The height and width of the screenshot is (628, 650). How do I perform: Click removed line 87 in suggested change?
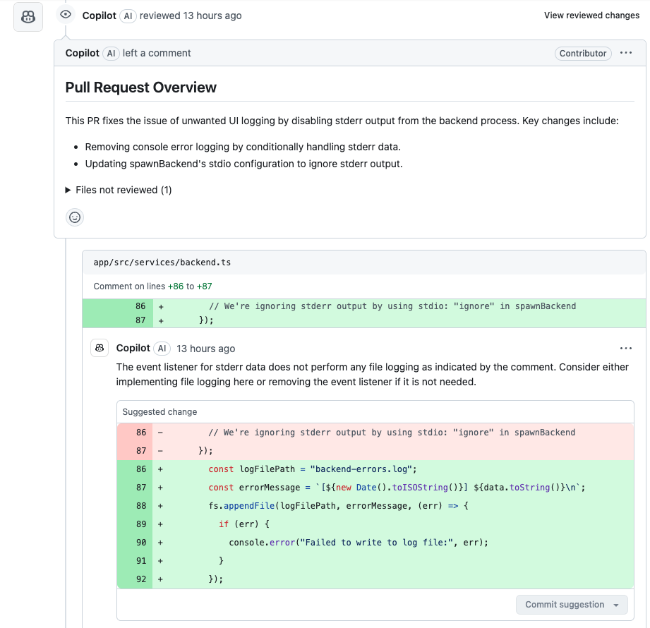[x=375, y=451]
